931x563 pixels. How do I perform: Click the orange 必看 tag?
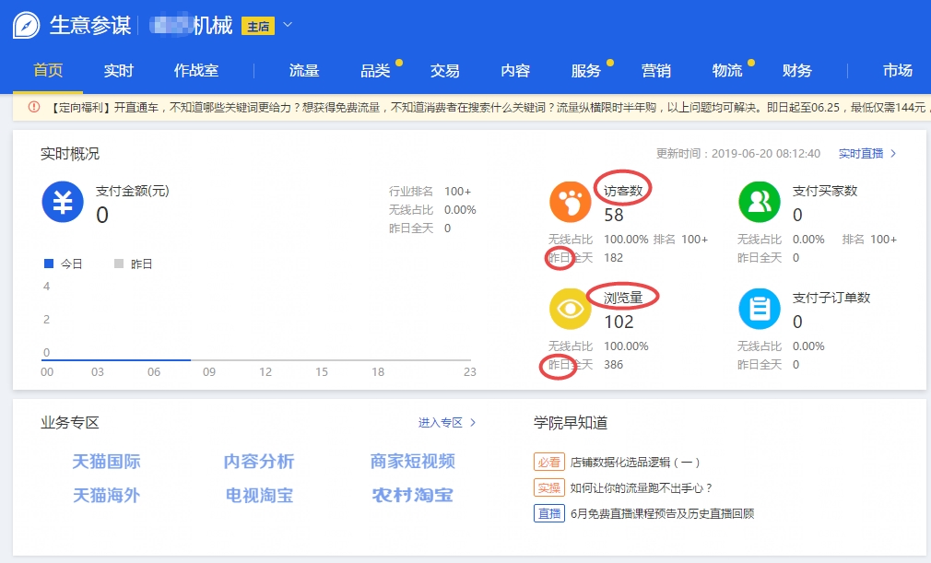(x=548, y=462)
